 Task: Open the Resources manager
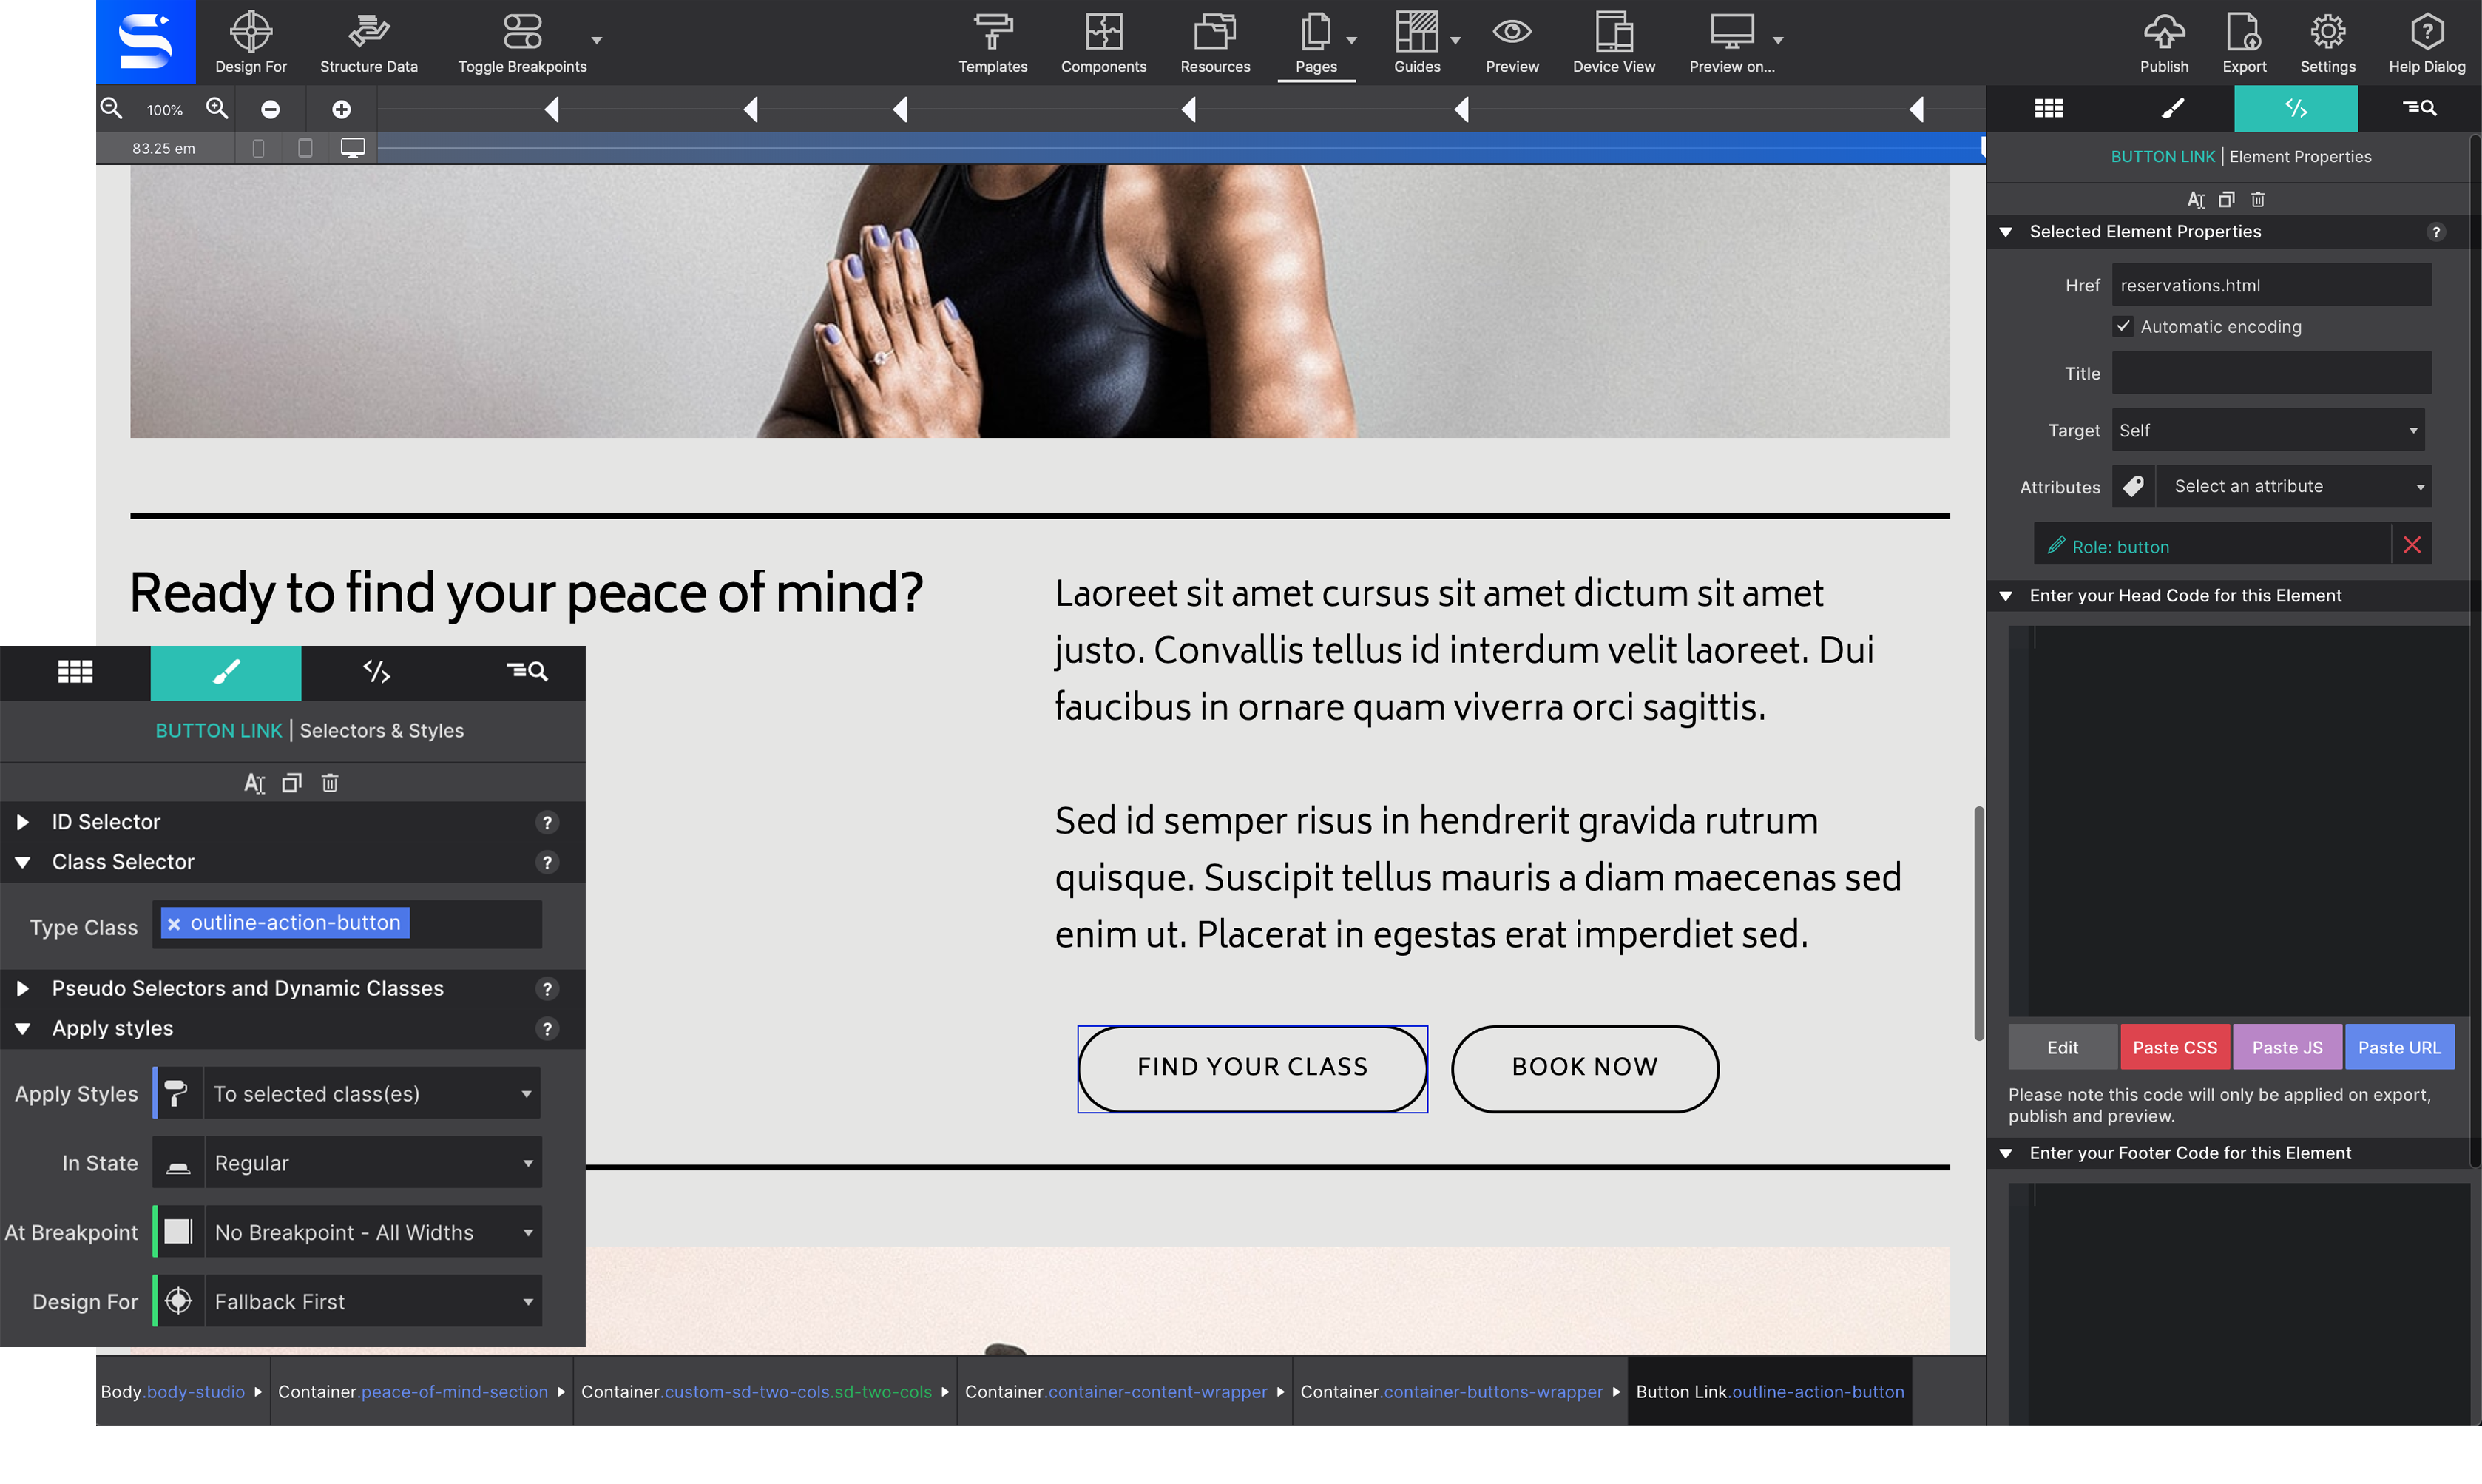(1214, 42)
